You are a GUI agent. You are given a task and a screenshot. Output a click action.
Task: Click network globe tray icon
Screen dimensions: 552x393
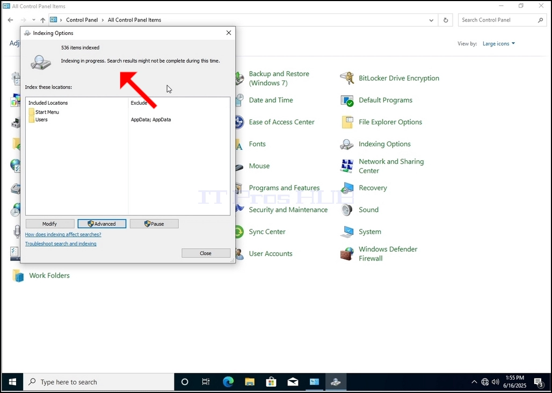click(485, 382)
